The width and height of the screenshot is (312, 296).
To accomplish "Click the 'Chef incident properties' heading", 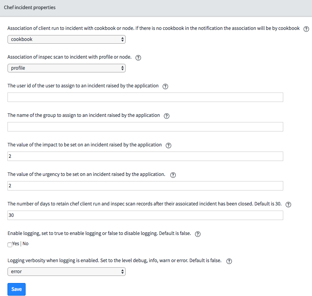I will (x=30, y=7).
